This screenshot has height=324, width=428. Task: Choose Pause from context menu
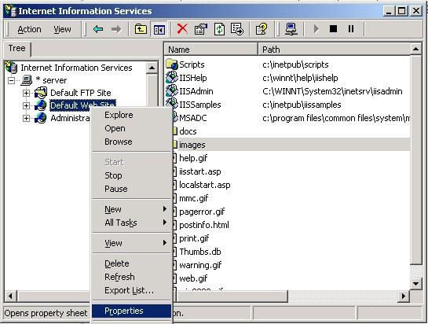tap(132, 189)
